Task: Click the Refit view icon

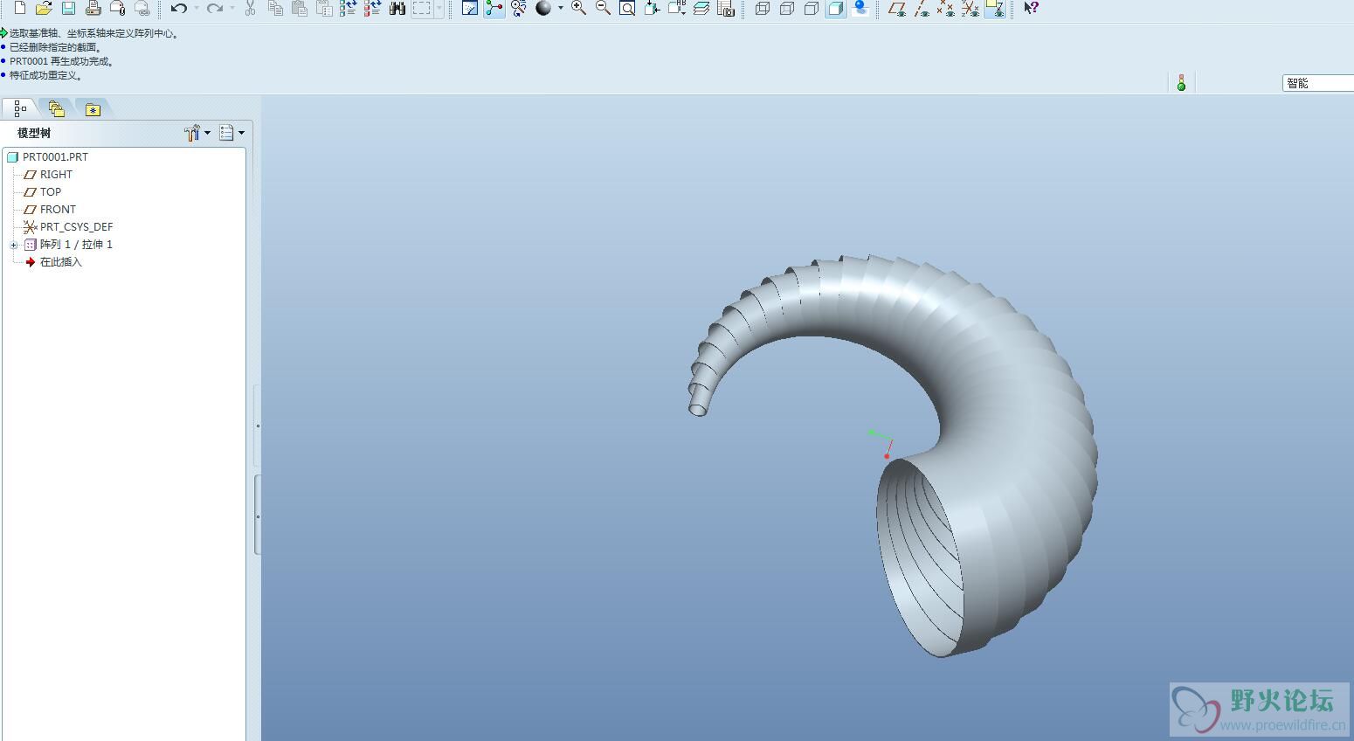Action: (x=627, y=9)
